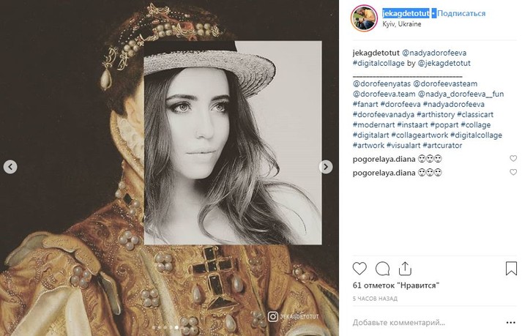Image resolution: width=522 pixels, height=336 pixels.
Task: Go to next image arrow
Action: click(x=326, y=167)
